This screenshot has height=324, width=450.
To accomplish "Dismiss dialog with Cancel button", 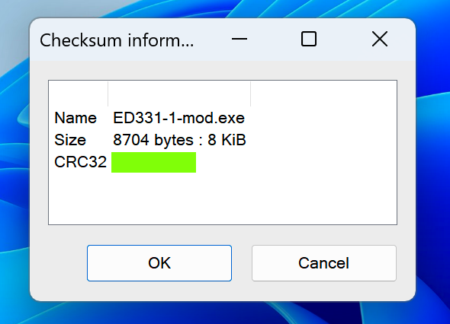I will pyautogui.click(x=324, y=263).
